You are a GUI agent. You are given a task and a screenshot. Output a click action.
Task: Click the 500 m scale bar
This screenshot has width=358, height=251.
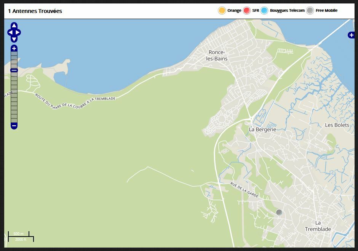coord(19,233)
